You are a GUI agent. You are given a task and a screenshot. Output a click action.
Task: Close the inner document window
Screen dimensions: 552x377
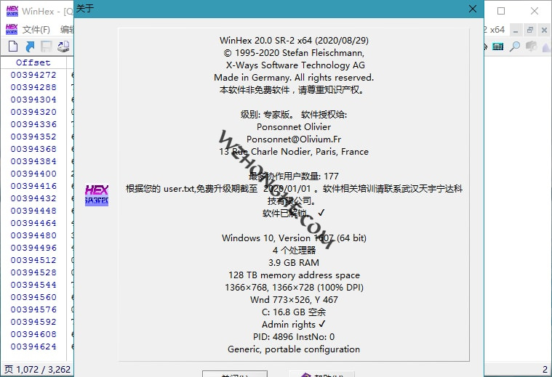(544, 31)
